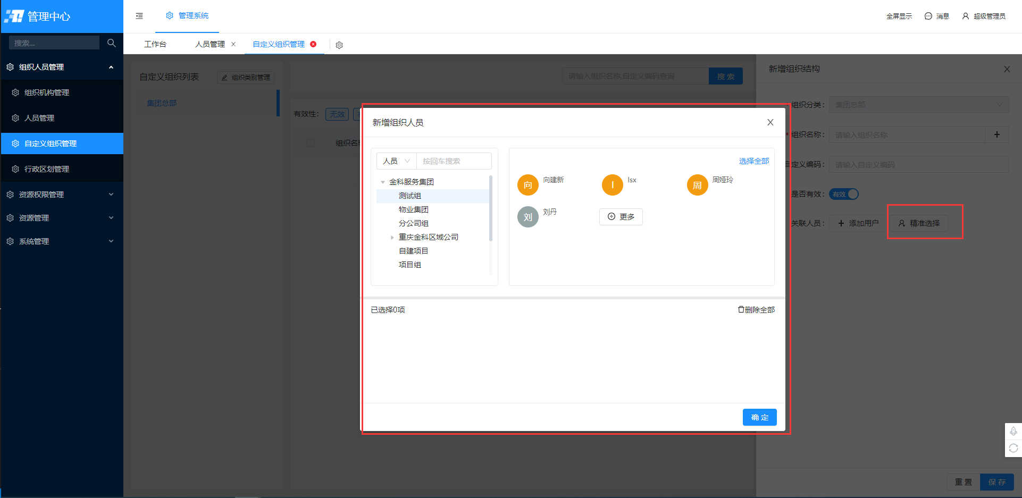The width and height of the screenshot is (1022, 498).
Task: Expand the 资源管理 sidebar group
Action: click(x=62, y=218)
